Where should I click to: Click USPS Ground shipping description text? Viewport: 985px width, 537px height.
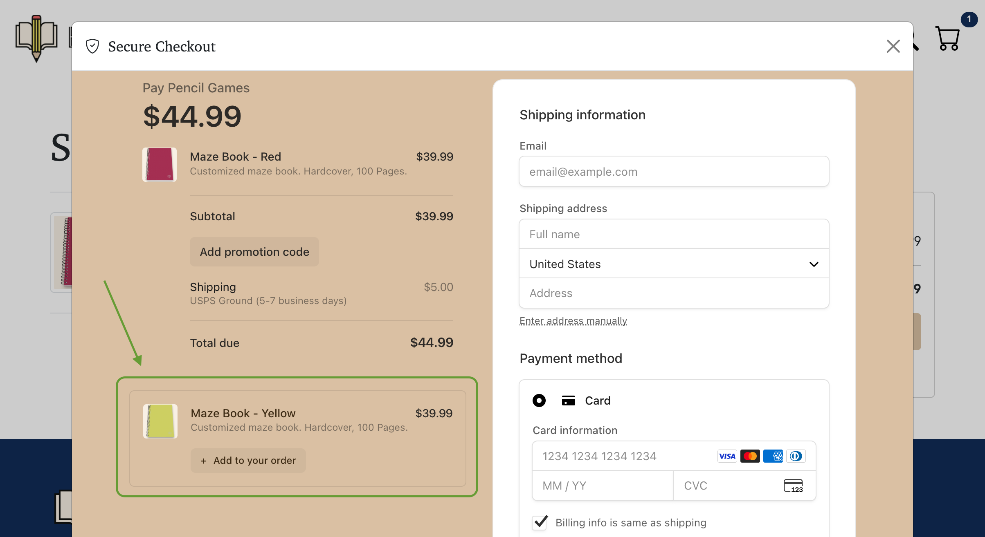(x=268, y=301)
